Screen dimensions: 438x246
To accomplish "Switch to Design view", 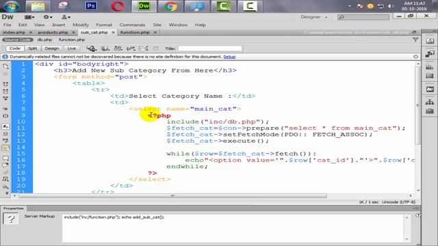I will pos(52,49).
